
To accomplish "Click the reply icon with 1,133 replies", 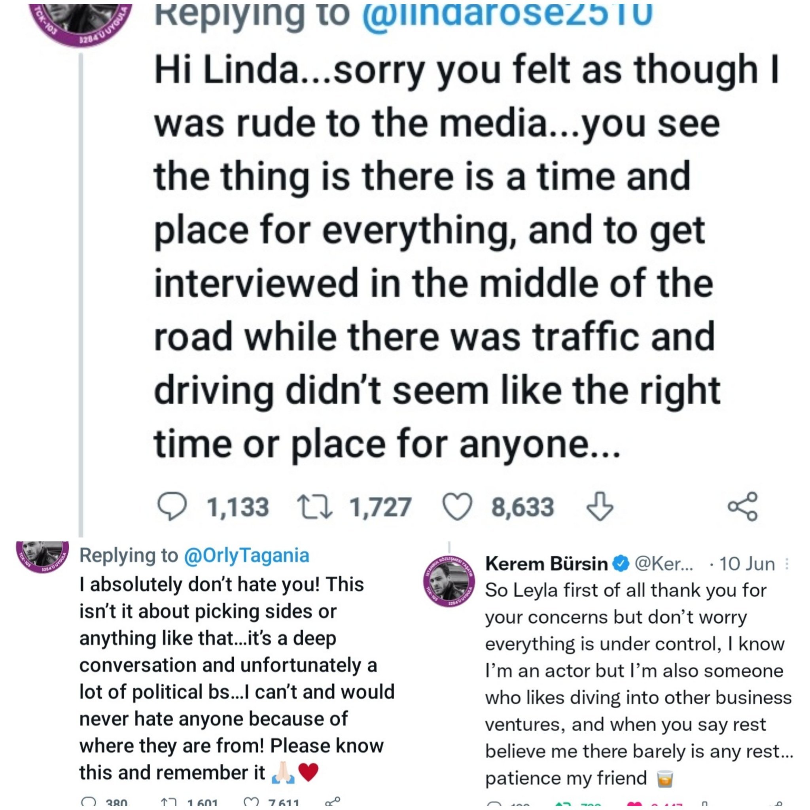I will 171,507.
